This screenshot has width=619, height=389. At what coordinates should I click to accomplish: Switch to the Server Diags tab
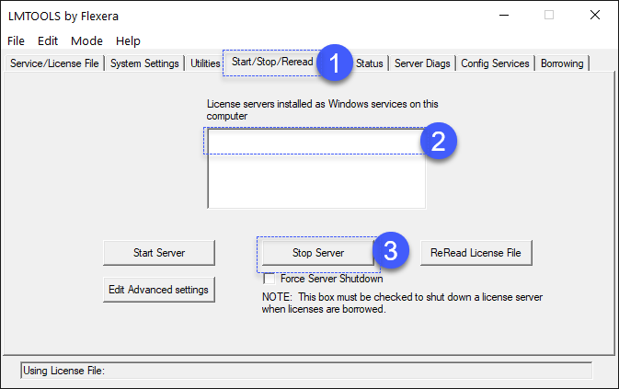tap(422, 63)
